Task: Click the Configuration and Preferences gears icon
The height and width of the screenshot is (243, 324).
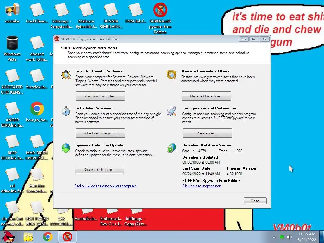Action: 171,111
